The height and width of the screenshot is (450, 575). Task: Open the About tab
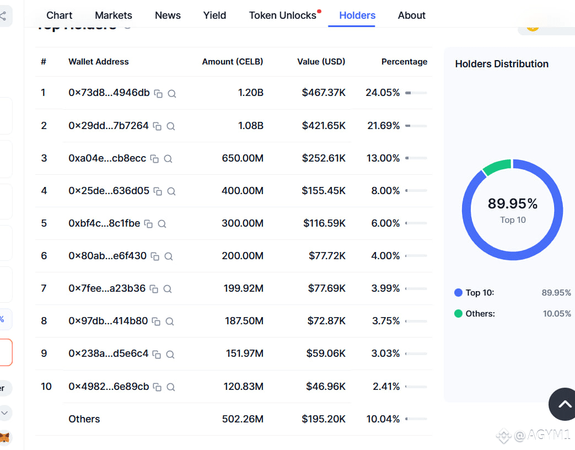coord(411,15)
